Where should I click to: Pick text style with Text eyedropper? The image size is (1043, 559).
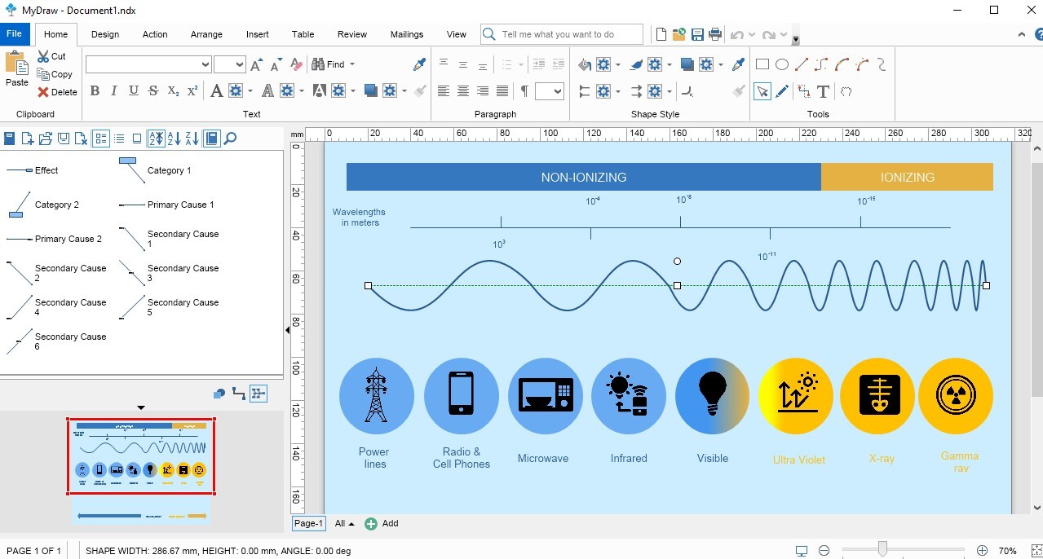[x=420, y=64]
